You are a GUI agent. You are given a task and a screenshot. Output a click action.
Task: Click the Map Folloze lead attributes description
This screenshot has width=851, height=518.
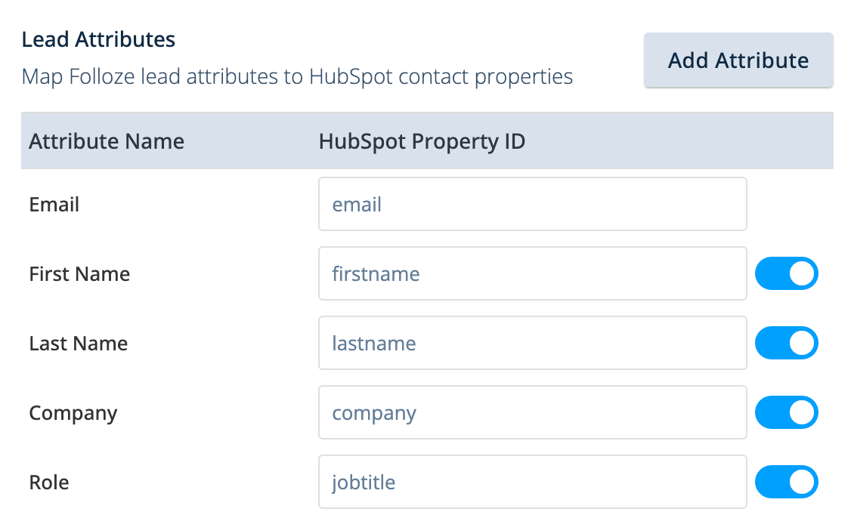tap(297, 77)
